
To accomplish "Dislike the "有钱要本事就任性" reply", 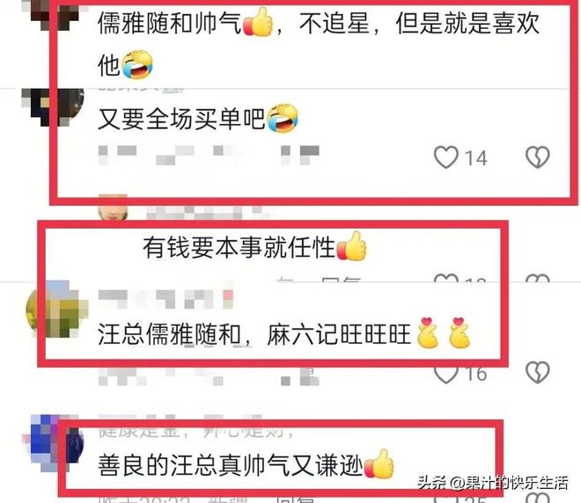I will [538, 279].
